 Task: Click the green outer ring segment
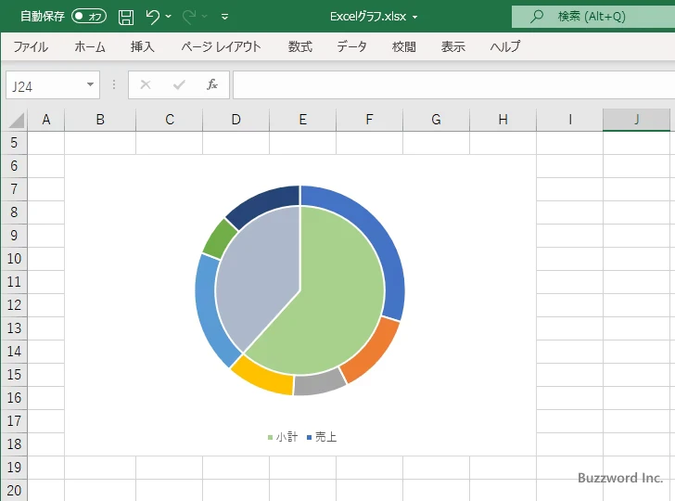tap(219, 239)
